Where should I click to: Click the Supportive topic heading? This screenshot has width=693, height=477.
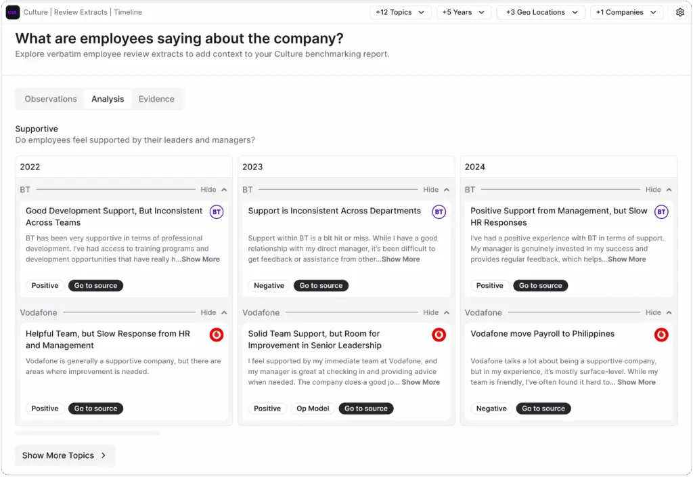(37, 129)
